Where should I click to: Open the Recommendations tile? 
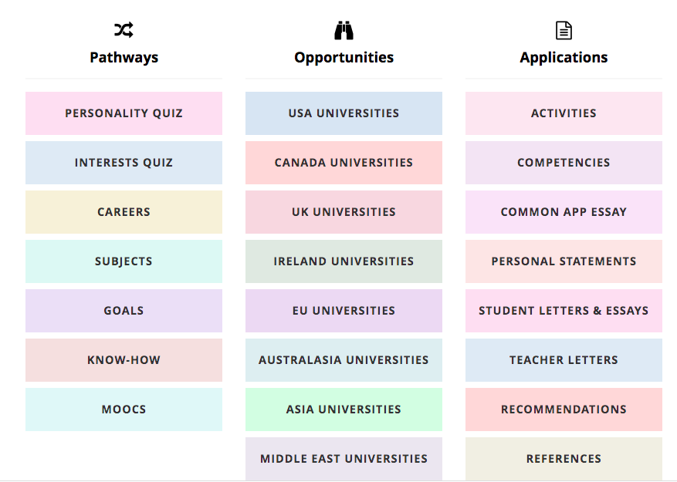point(564,410)
